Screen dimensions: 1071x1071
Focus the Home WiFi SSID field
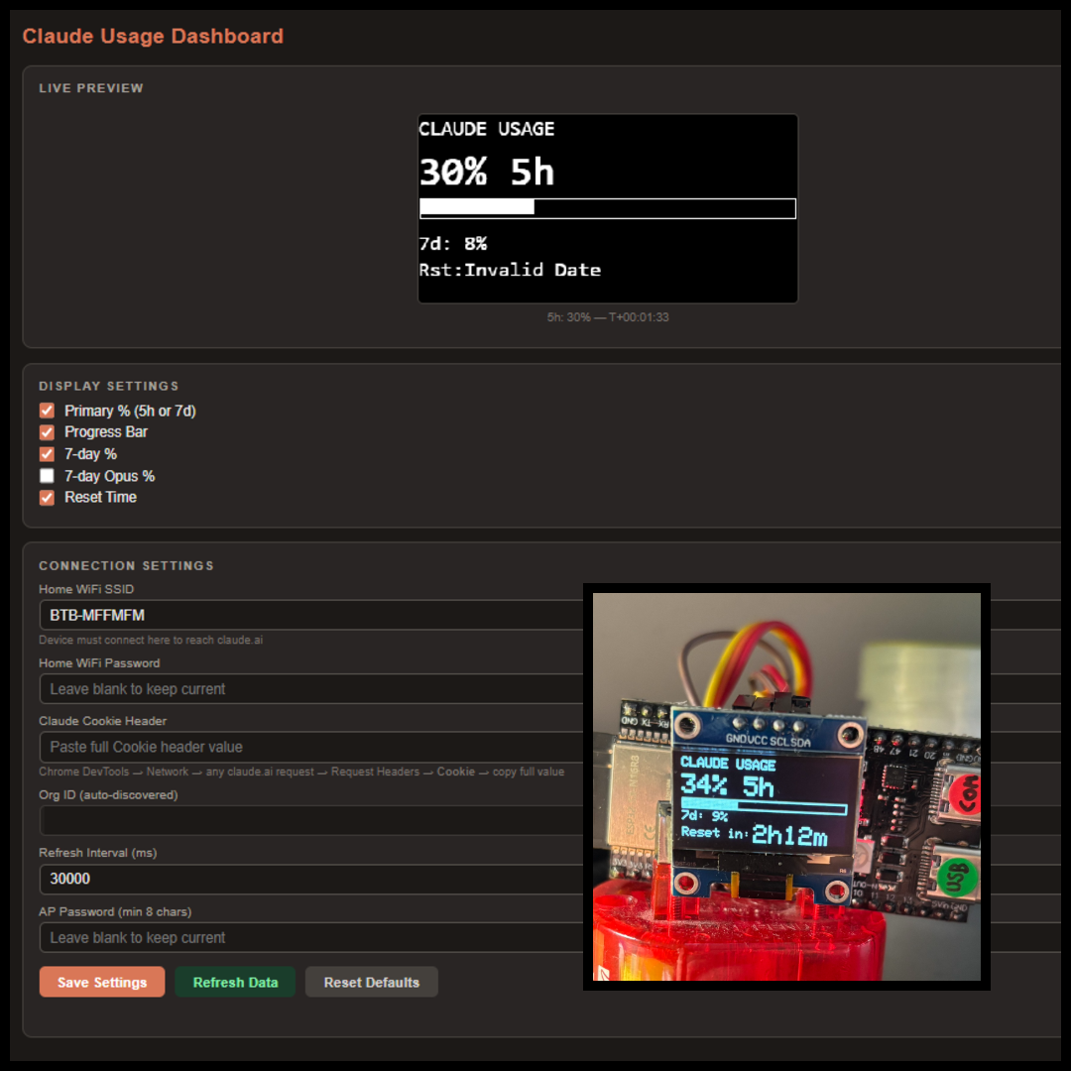pos(311,615)
